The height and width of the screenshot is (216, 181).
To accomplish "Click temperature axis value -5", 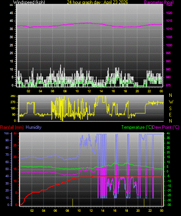I will point(168,176).
